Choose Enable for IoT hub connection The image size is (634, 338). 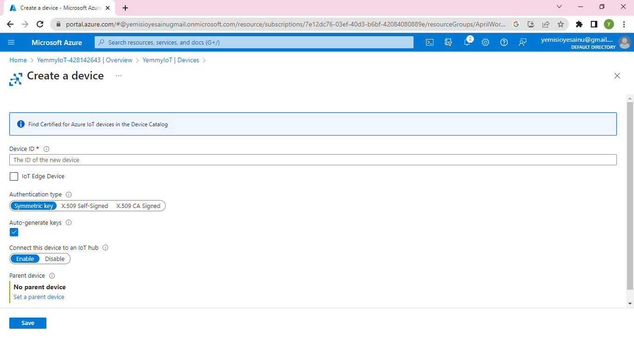[x=25, y=259]
